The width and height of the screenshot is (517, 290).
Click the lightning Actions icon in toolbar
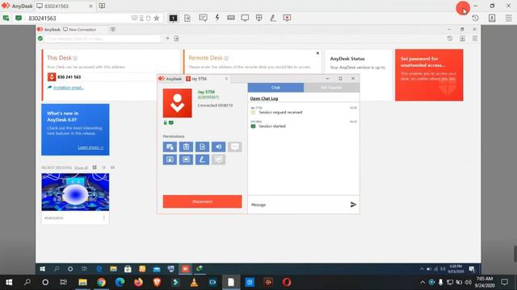pyautogui.click(x=217, y=18)
